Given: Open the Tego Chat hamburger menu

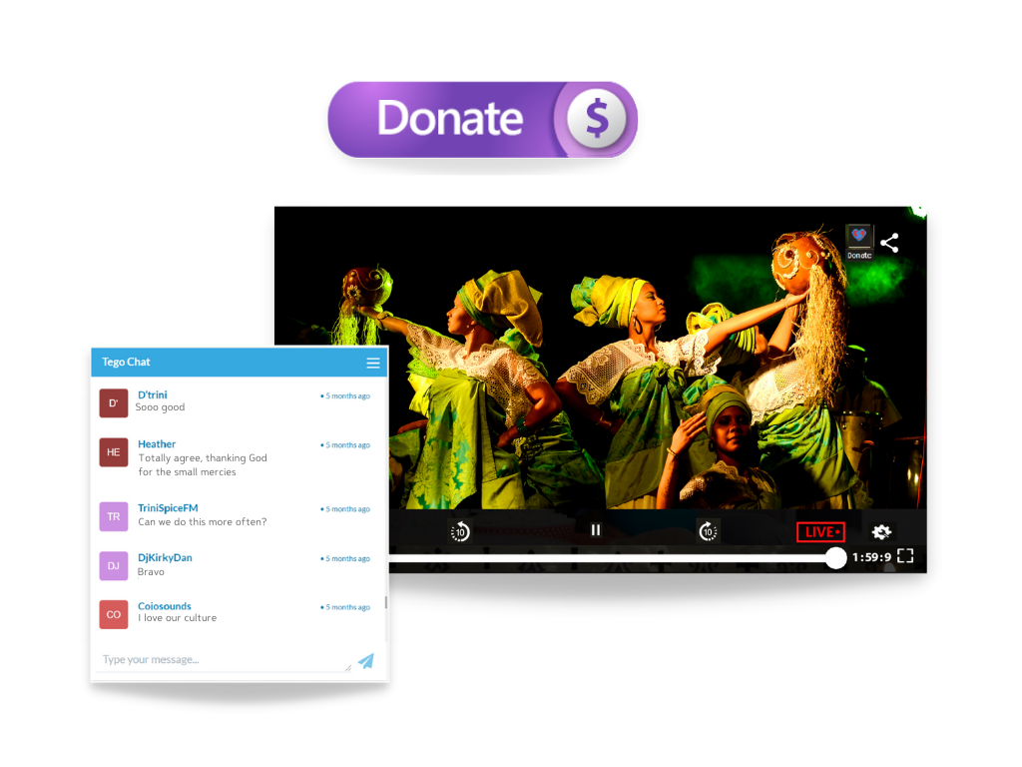Looking at the screenshot, I should 373,363.
